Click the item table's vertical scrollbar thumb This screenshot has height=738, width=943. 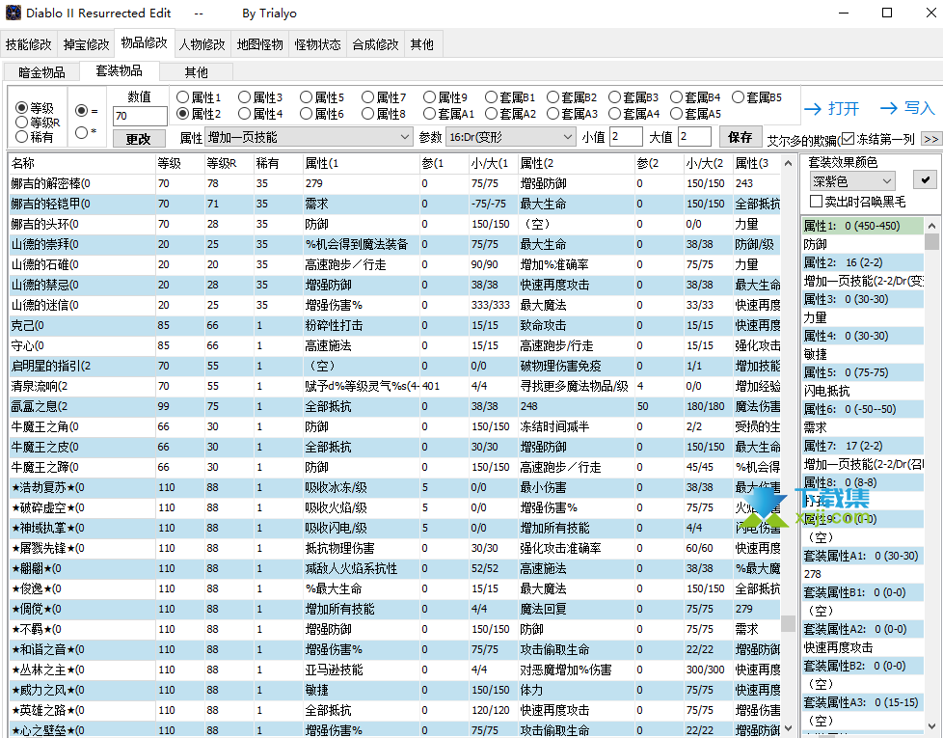(x=788, y=623)
